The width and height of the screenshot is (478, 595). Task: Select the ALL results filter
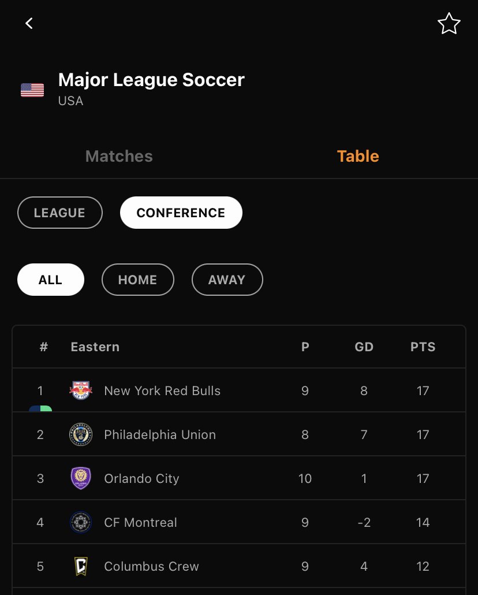pos(50,280)
